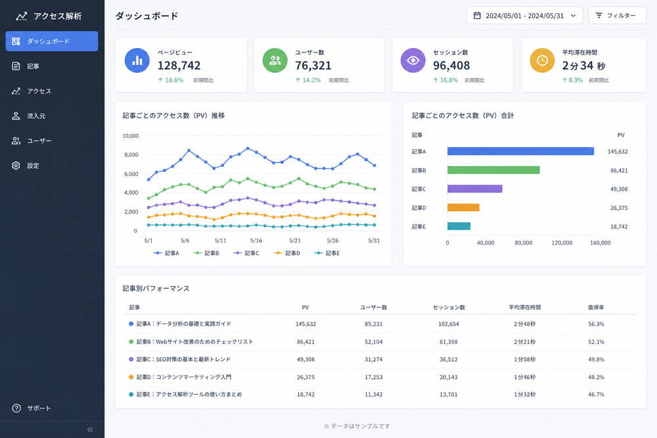Click the セッション数 value 96,408
The width and height of the screenshot is (657, 438).
451,65
